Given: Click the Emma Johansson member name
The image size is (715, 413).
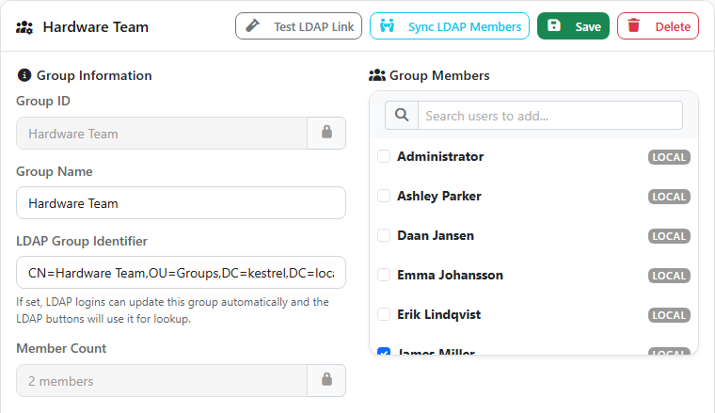Looking at the screenshot, I should coord(450,275).
